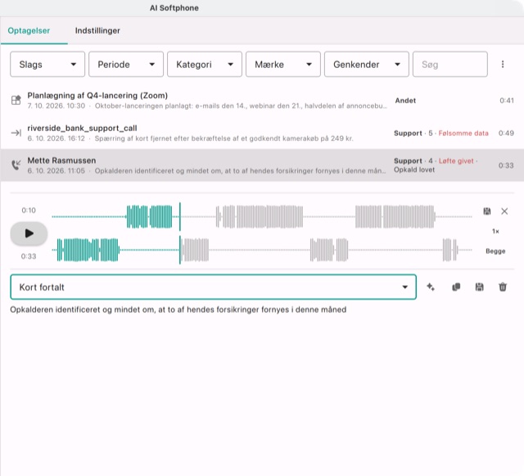This screenshot has width=524, height=476.
Task: Switch to the Optagelser tab
Action: click(x=29, y=31)
